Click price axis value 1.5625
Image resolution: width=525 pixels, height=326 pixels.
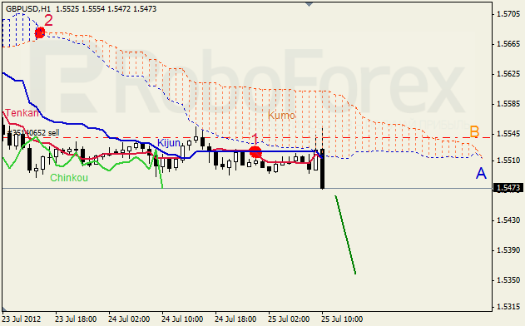click(x=508, y=74)
